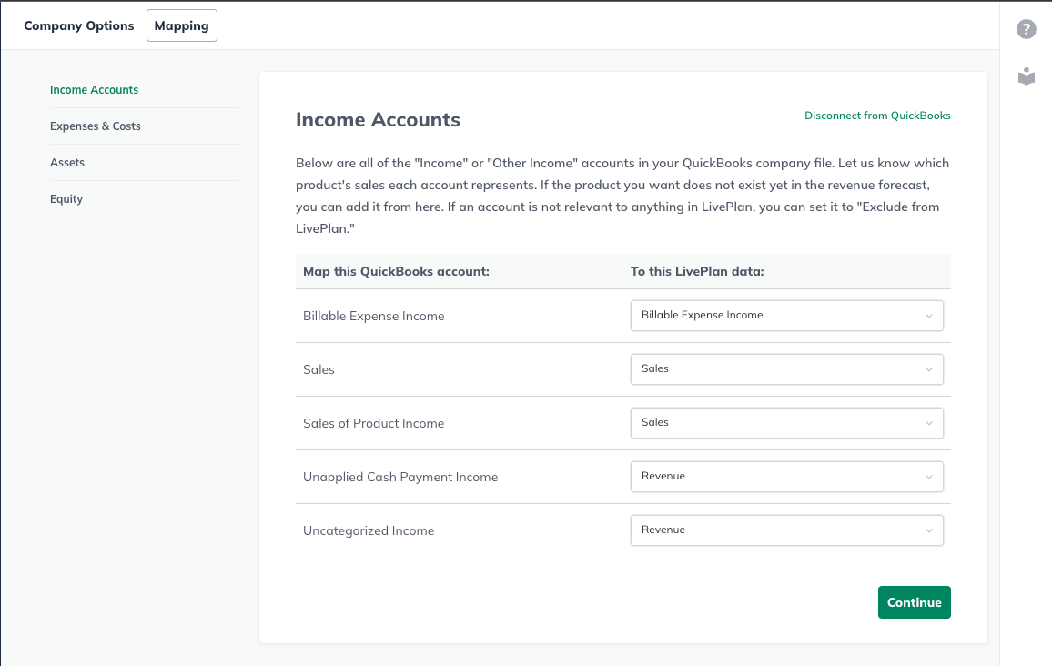Click the Continue button
1052x666 pixels.
(914, 602)
